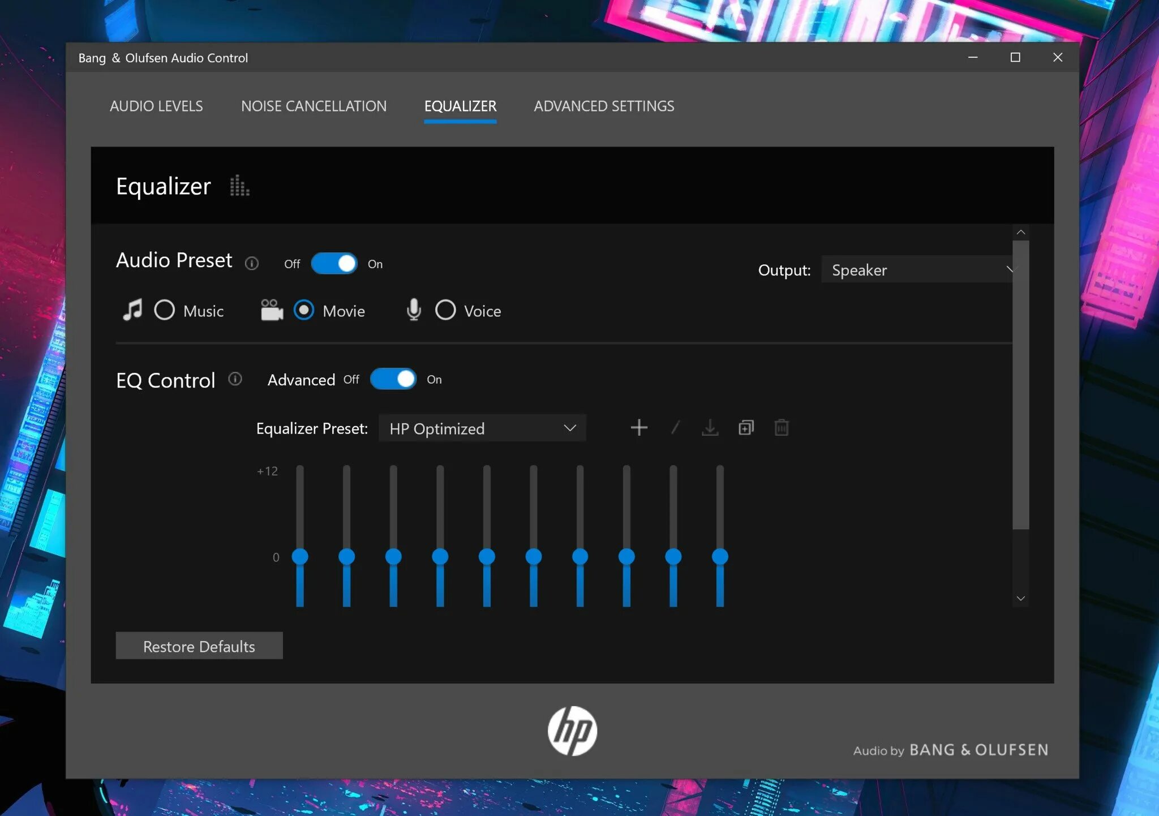Viewport: 1159px width, 816px height.
Task: Click the scrollbar up arrow
Action: tap(1021, 232)
